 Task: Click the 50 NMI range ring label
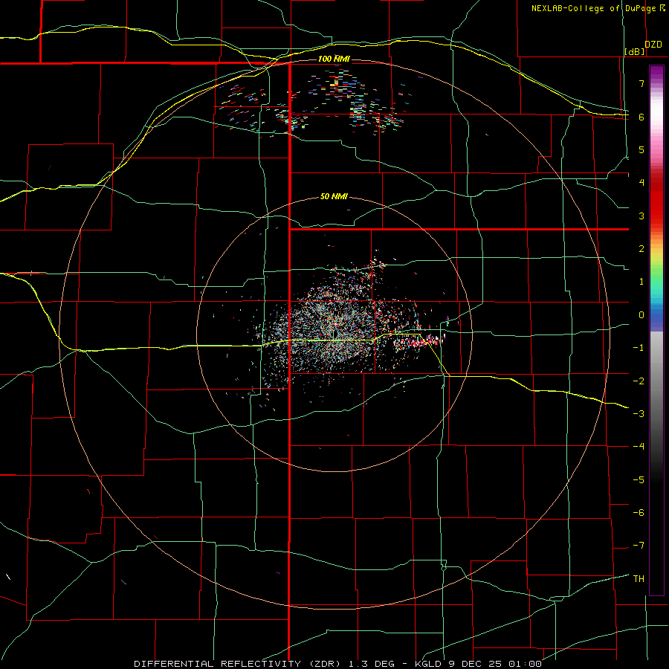tap(334, 196)
